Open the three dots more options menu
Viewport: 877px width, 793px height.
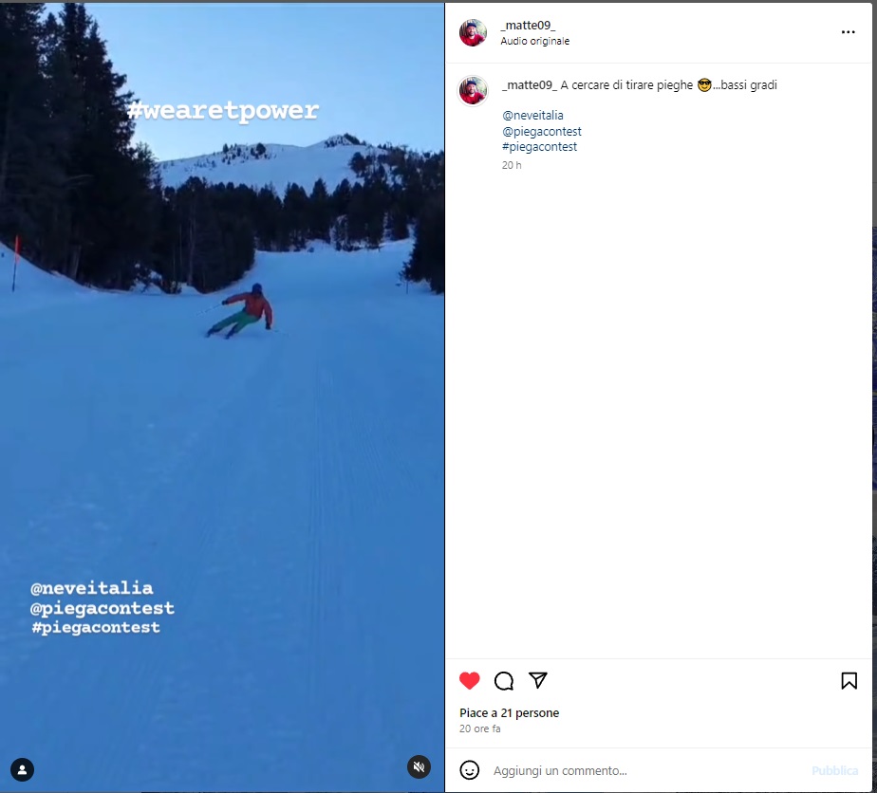[x=848, y=32]
